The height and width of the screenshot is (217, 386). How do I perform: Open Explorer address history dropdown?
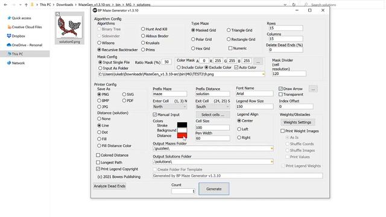point(285,5)
